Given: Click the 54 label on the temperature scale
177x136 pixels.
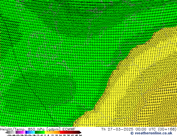Looking at the screenshot, I should (x=80, y=135).
